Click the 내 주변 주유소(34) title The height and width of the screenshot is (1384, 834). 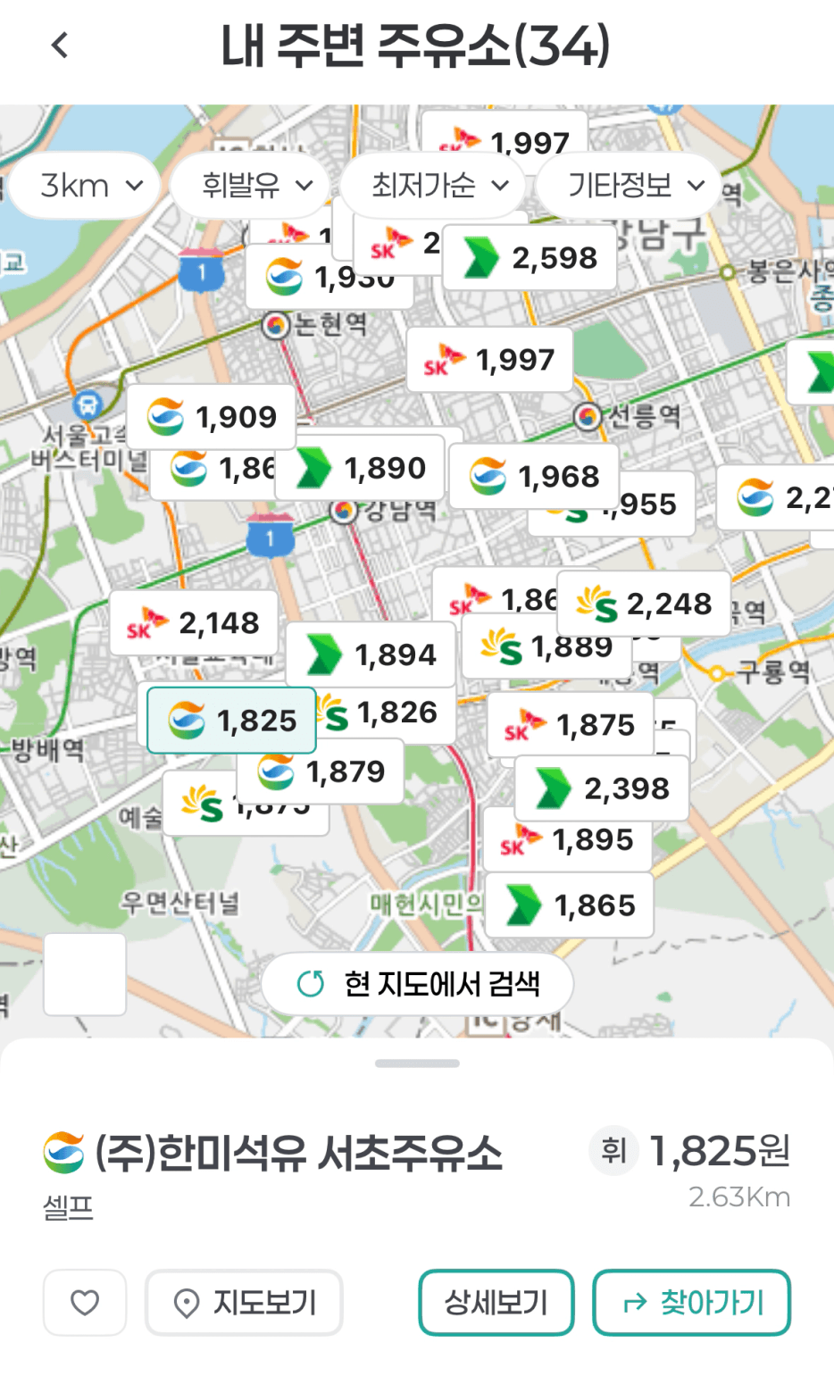click(x=416, y=45)
